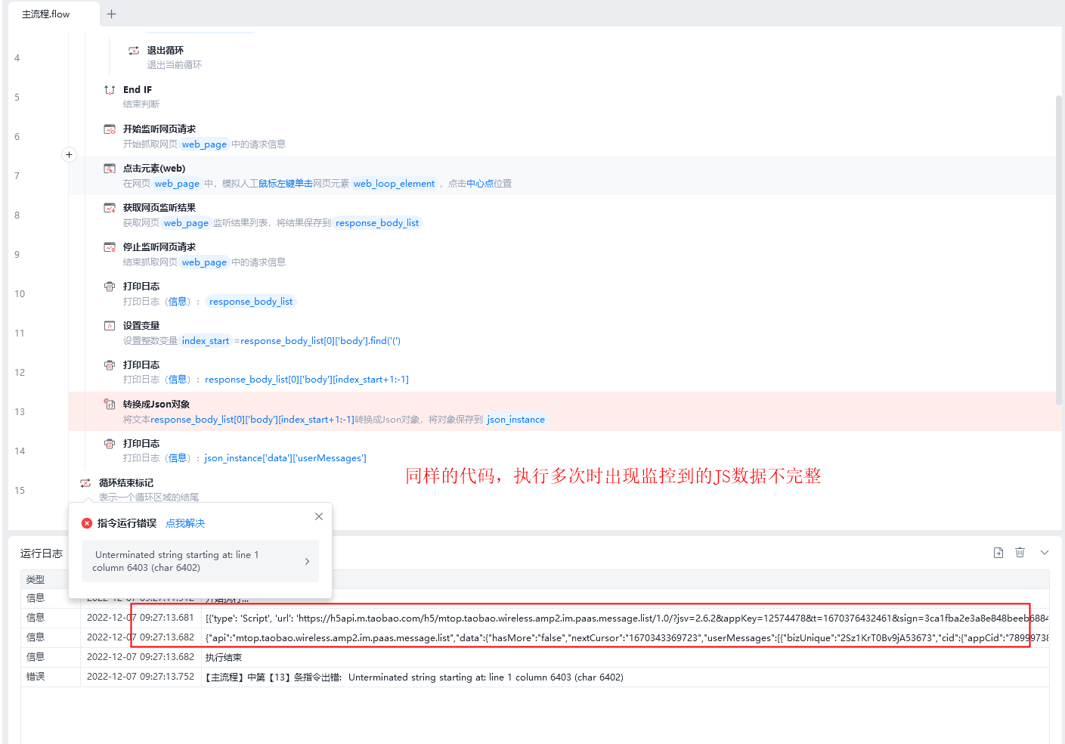
Task: Switch to the 主流程.flow tab
Action: coord(46,14)
